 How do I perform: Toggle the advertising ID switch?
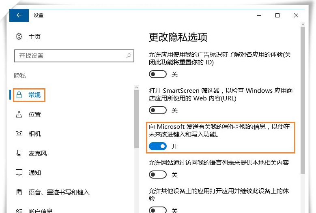click(158, 74)
